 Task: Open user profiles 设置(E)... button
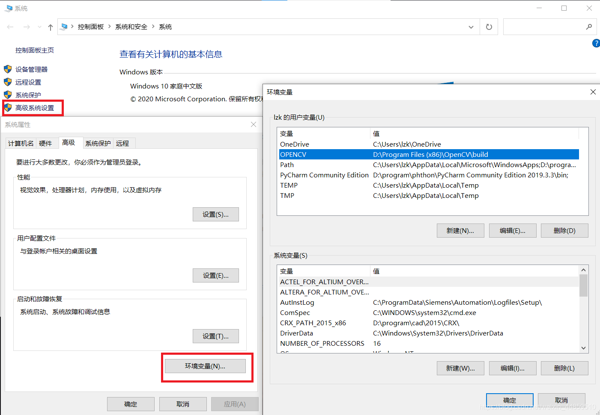[x=215, y=276]
